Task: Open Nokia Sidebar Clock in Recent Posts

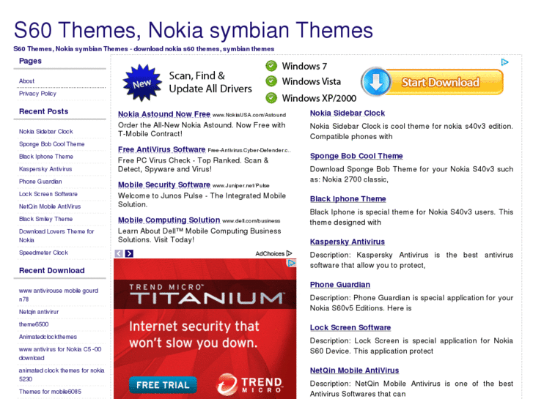Action: pyautogui.click(x=46, y=132)
